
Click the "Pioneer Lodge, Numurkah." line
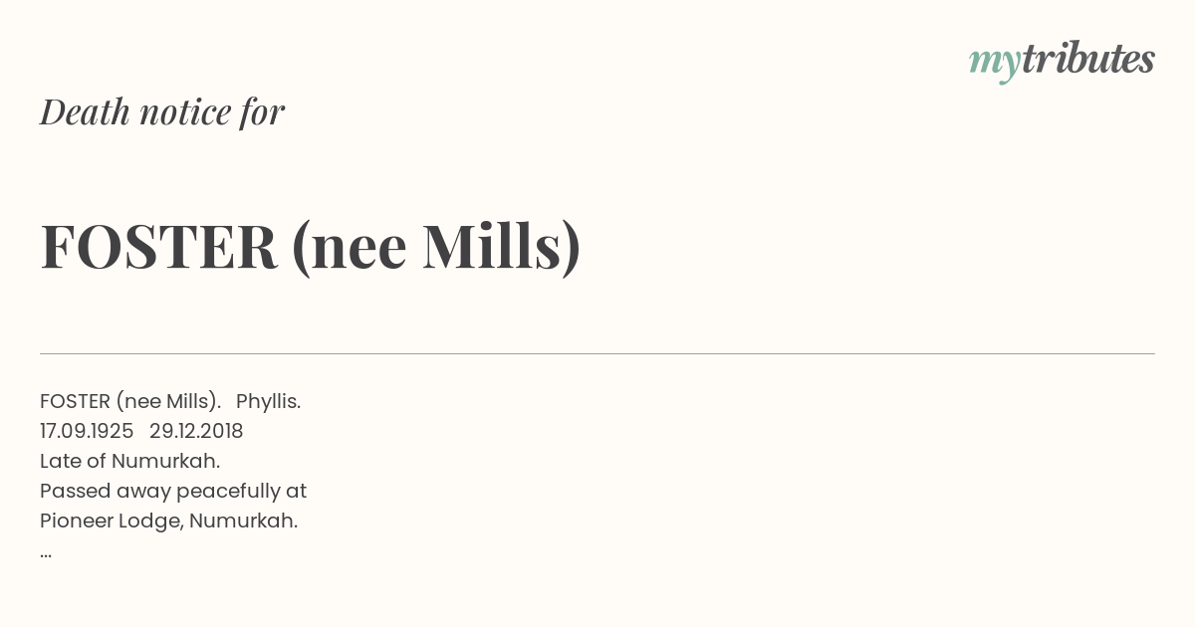(x=168, y=521)
